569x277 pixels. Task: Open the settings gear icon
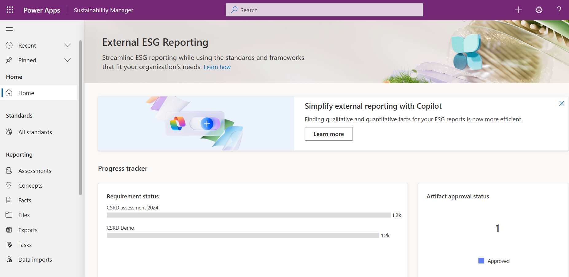(539, 10)
